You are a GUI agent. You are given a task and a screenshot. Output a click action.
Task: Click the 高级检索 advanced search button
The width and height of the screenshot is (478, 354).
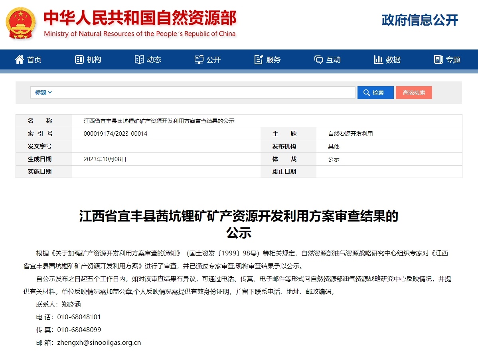coord(414,93)
